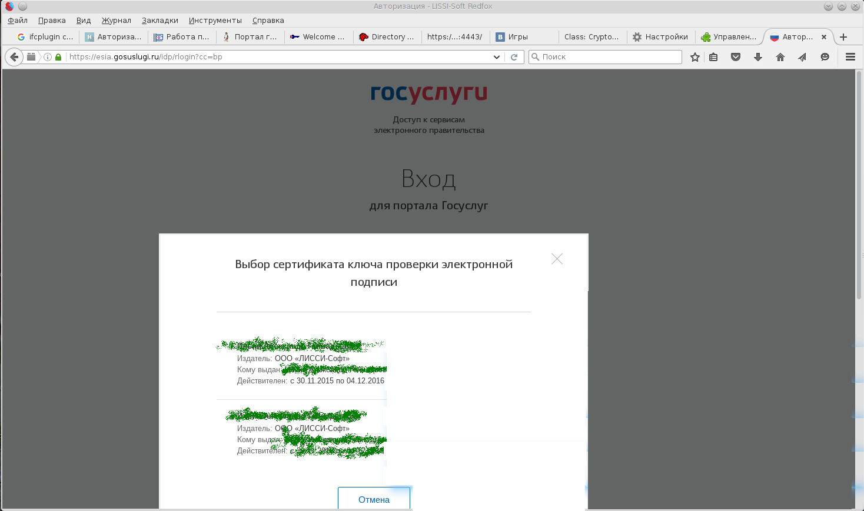Image resolution: width=864 pixels, height=511 pixels.
Task: Open the downloads arrow icon
Action: (x=758, y=57)
